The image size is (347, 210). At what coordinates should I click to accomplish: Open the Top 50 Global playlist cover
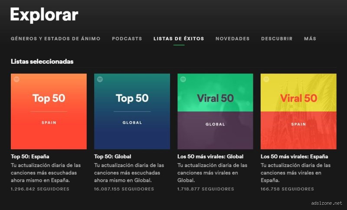[x=132, y=112]
